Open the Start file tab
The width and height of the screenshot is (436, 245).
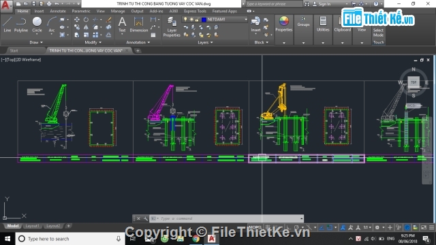click(x=14, y=50)
